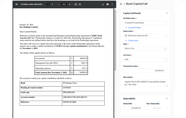186x118 pixels.
Task: Open the Date calendar picker icon
Action: click(165, 48)
